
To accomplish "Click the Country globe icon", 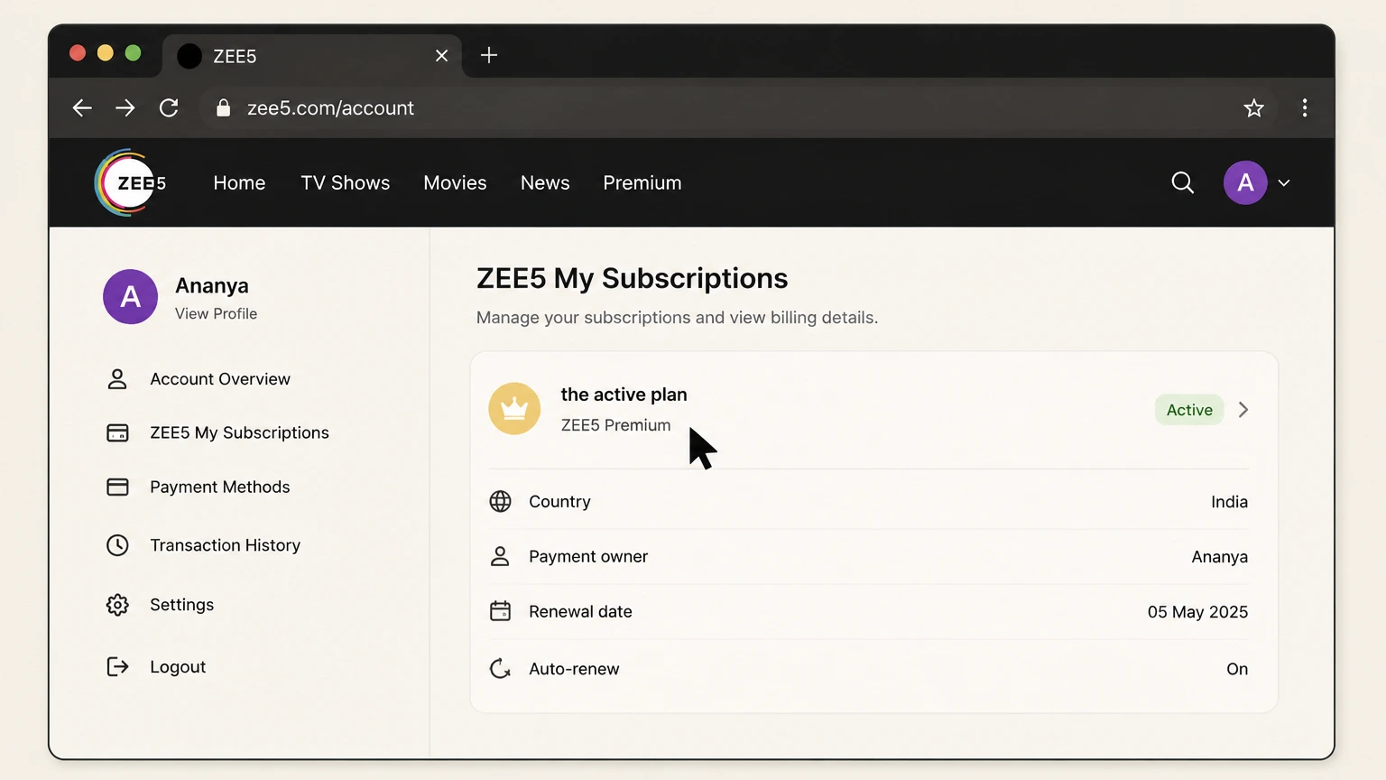I will [500, 501].
